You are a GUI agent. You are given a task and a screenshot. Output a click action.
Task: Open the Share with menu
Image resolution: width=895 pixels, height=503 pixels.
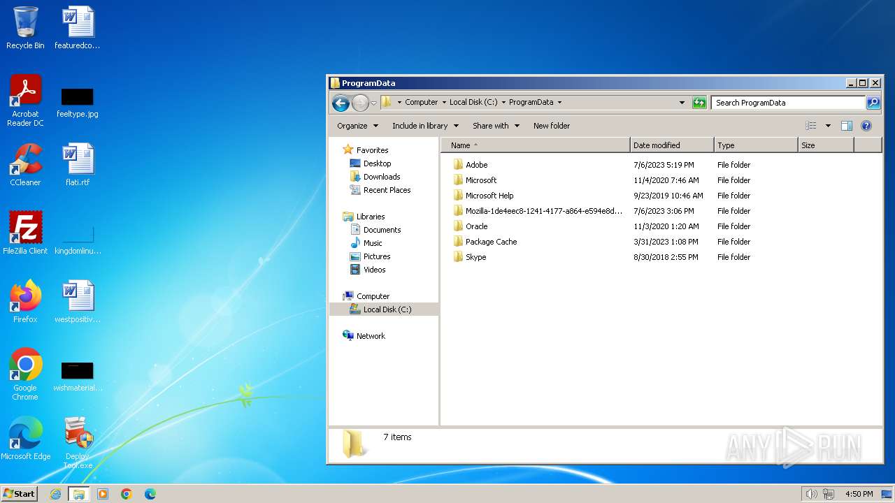coord(496,126)
